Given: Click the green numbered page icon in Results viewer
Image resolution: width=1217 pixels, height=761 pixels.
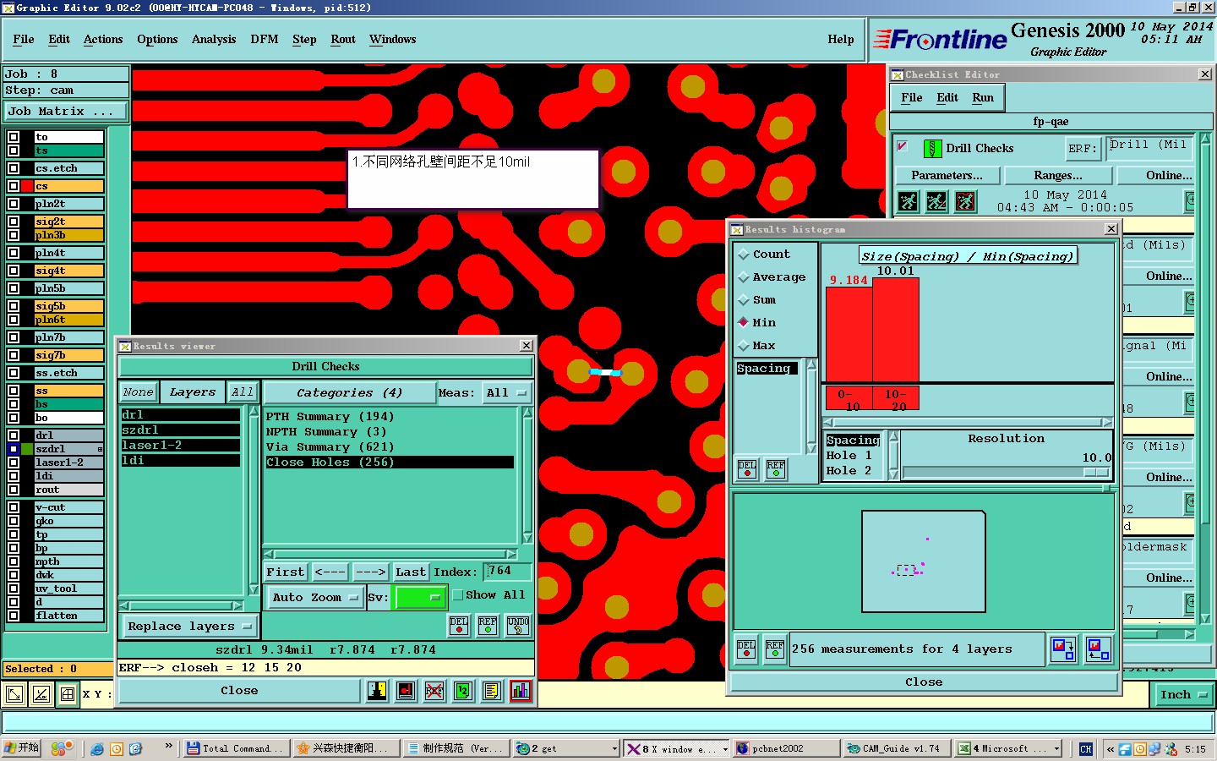Looking at the screenshot, I should (x=463, y=691).
